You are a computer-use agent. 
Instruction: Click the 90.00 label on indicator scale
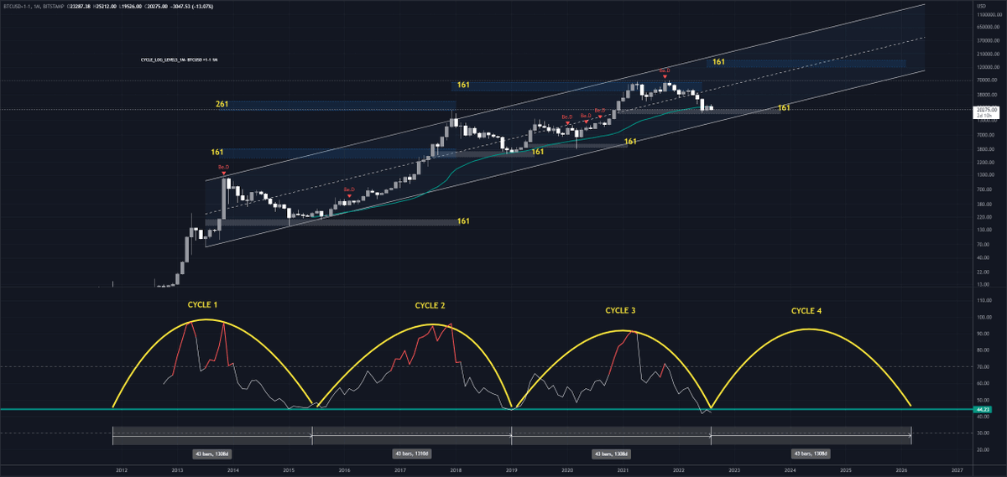tap(983, 334)
